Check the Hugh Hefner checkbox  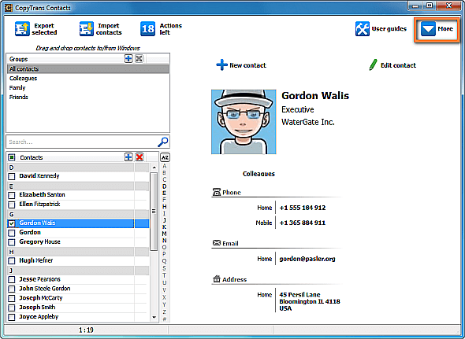coord(12,261)
